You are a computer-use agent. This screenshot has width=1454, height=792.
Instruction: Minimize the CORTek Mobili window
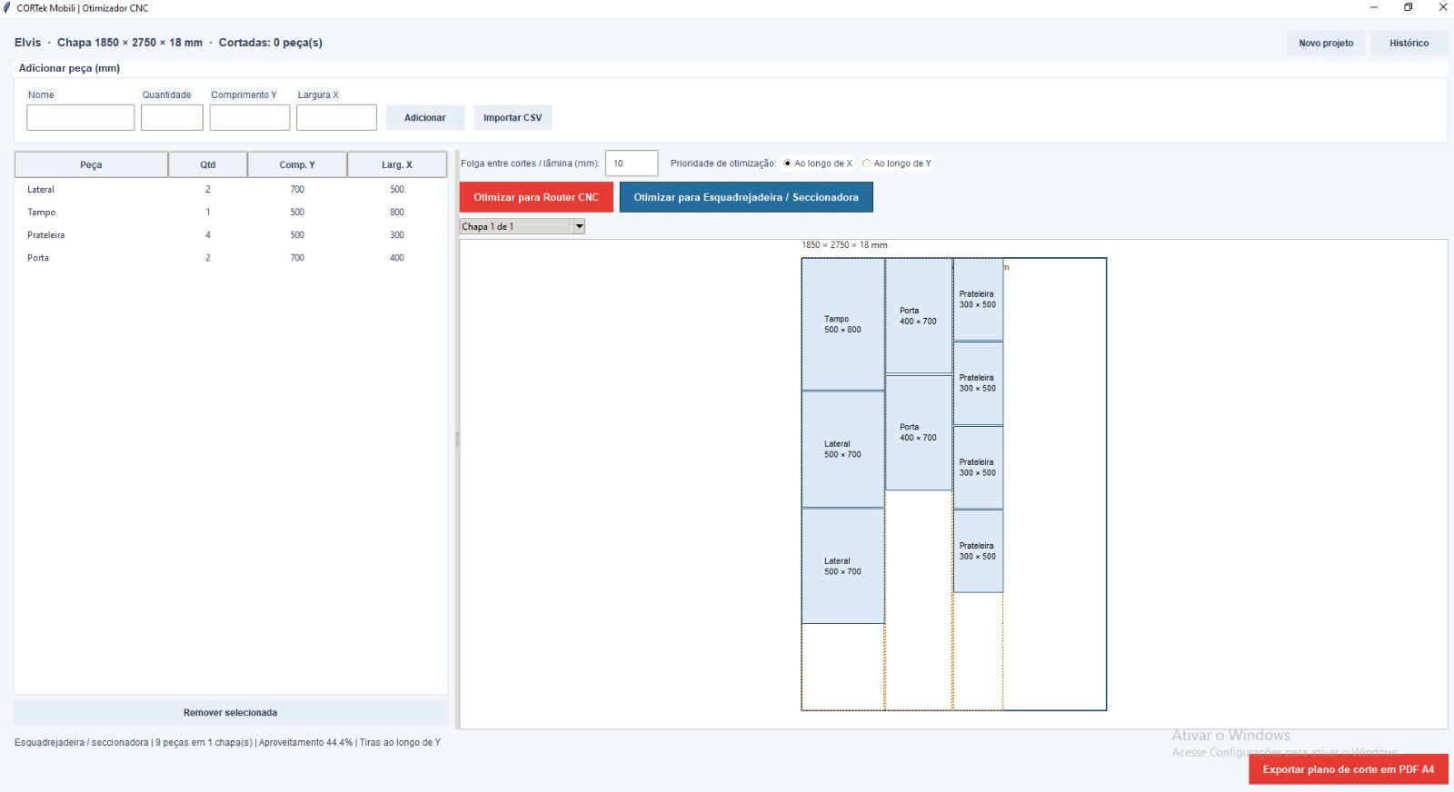(1374, 7)
